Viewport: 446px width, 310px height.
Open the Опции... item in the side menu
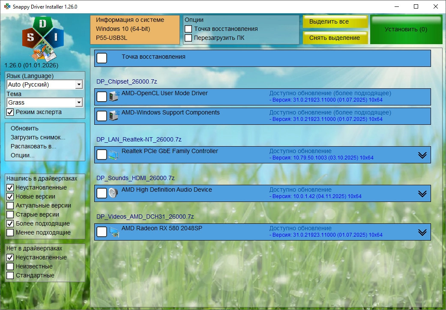22,155
